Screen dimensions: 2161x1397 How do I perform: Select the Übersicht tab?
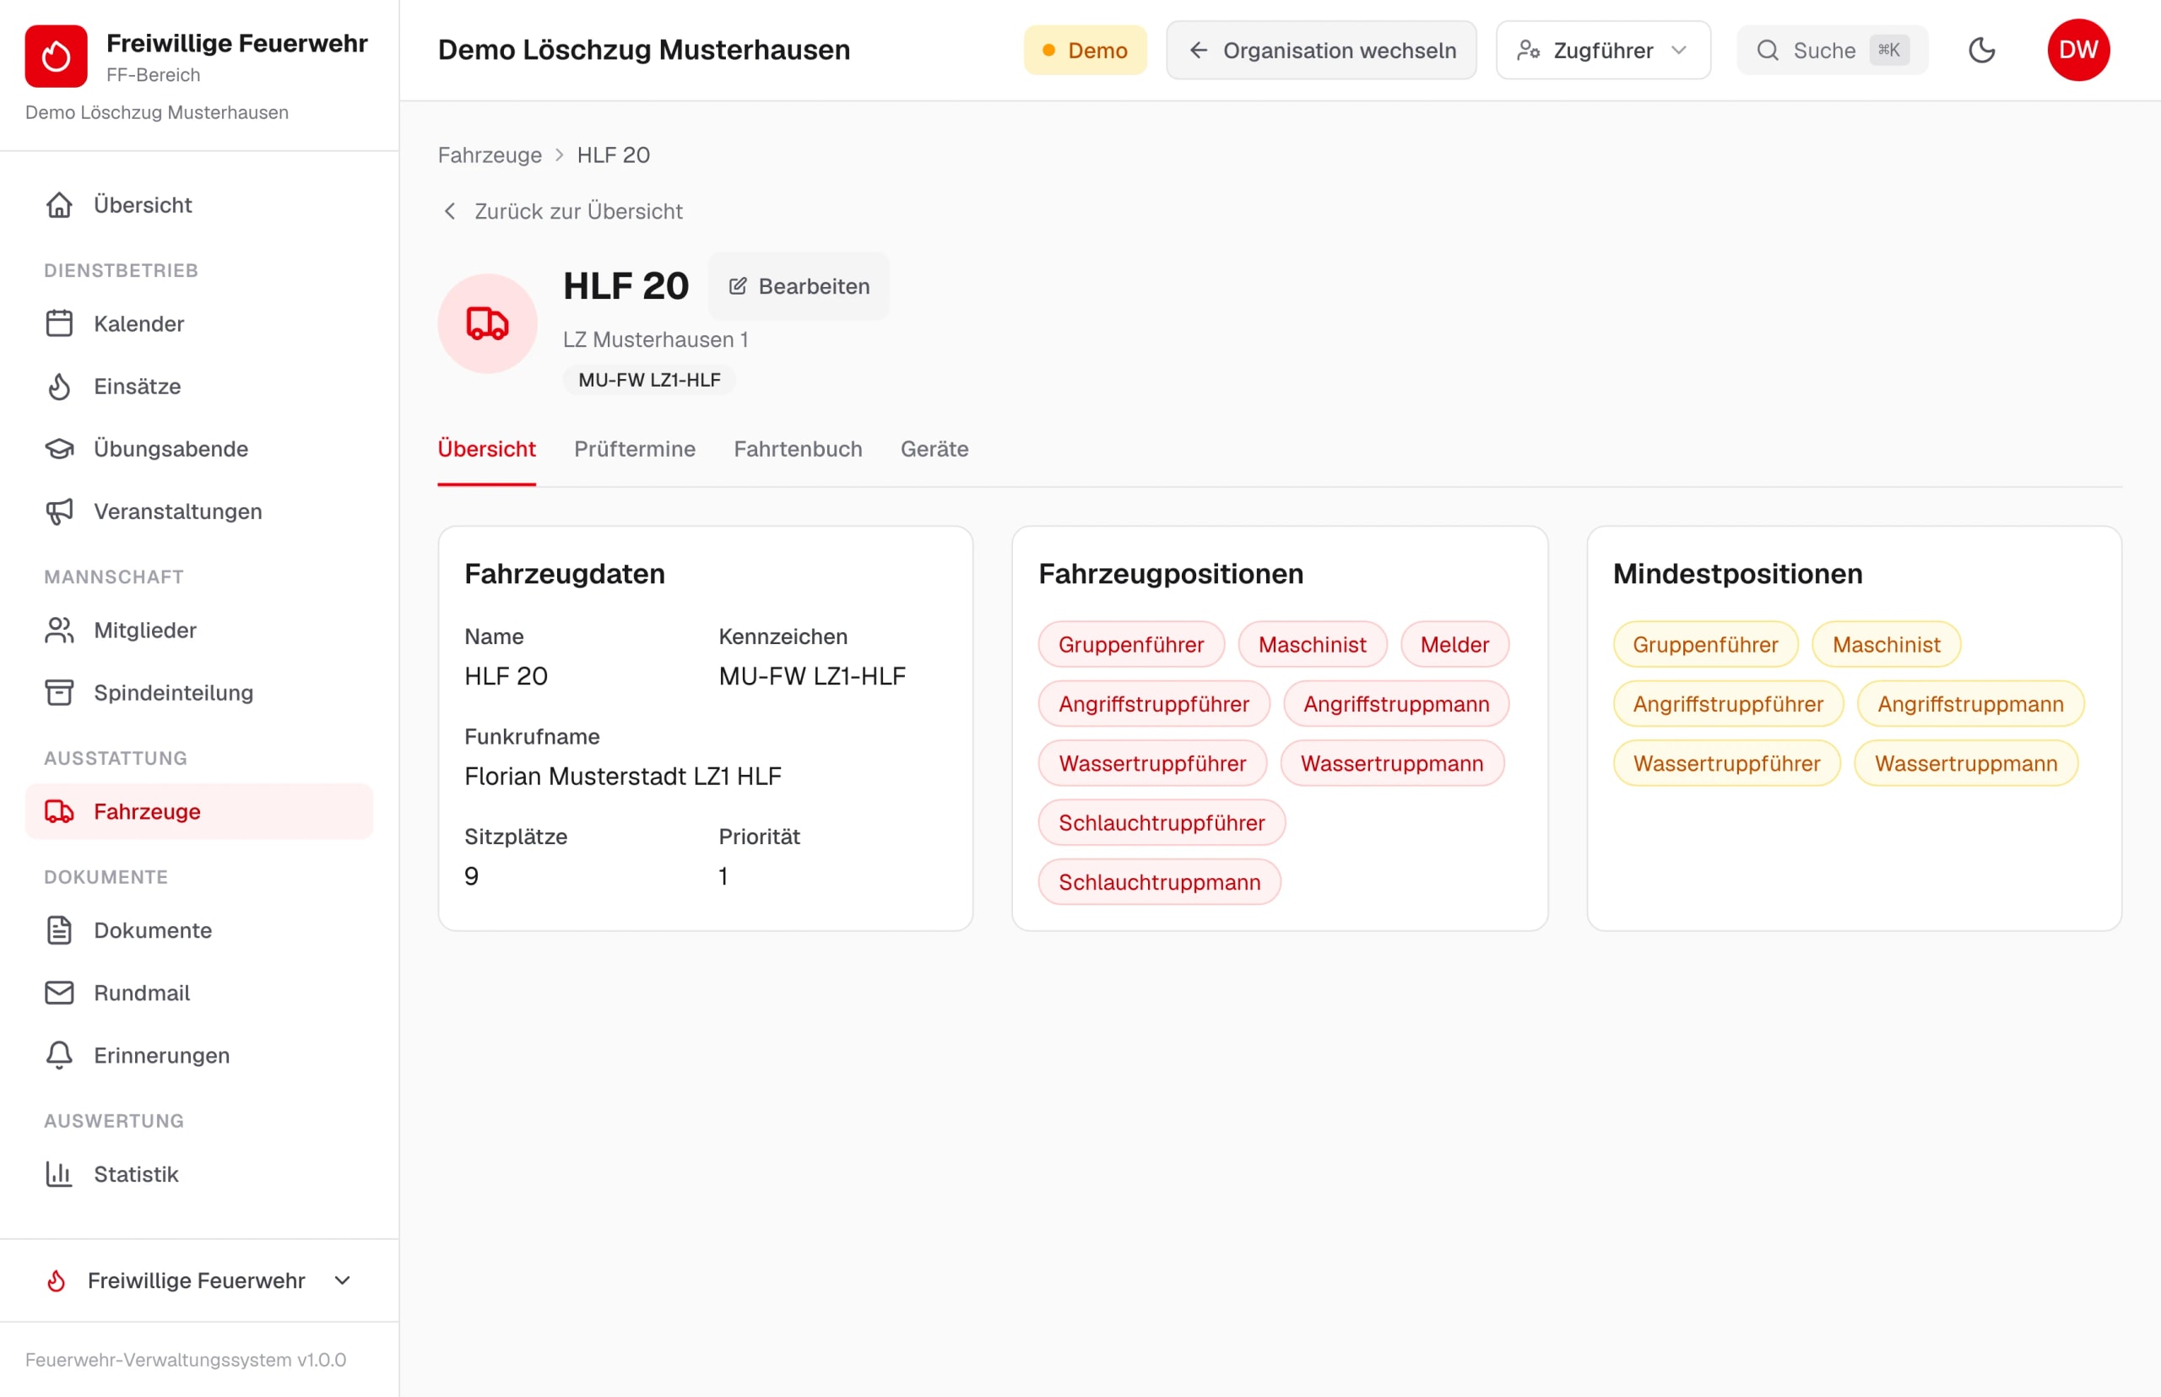(487, 449)
